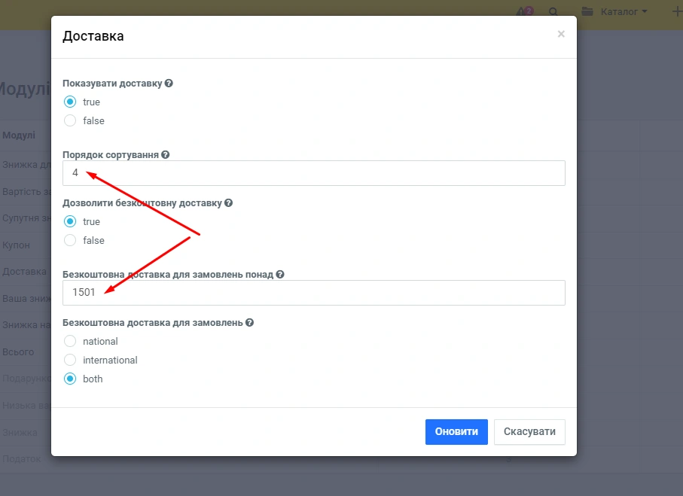This screenshot has height=496, width=683.
Task: Choose the both radio option
Action: [x=70, y=379]
